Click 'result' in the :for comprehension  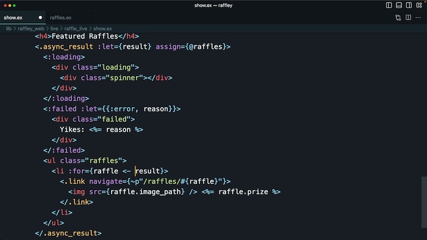coord(148,171)
